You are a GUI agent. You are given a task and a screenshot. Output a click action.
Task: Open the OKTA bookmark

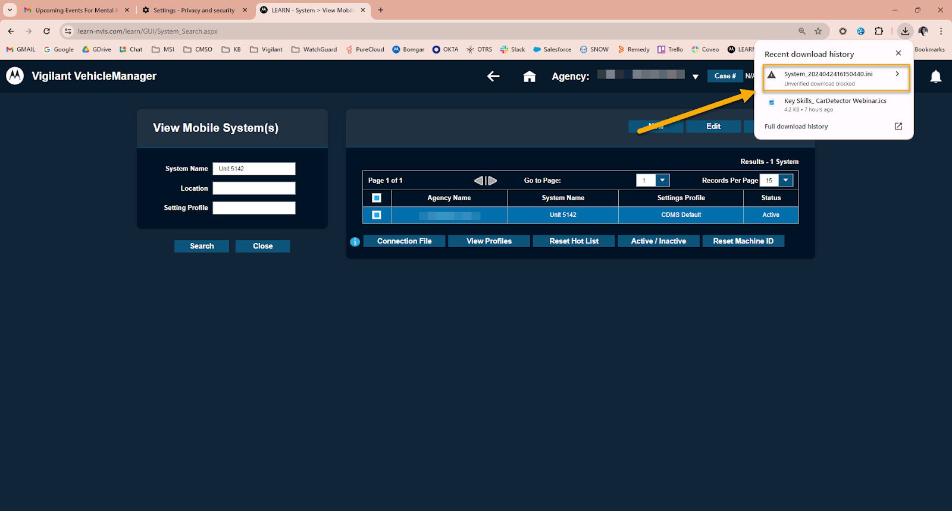(445, 49)
